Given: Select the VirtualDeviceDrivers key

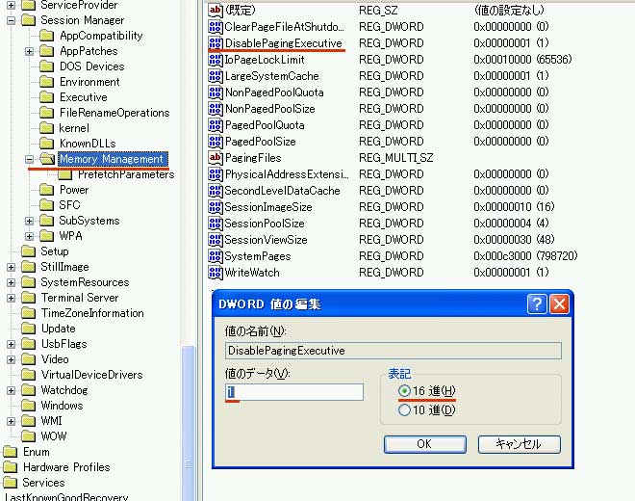Looking at the screenshot, I should coord(92,375).
